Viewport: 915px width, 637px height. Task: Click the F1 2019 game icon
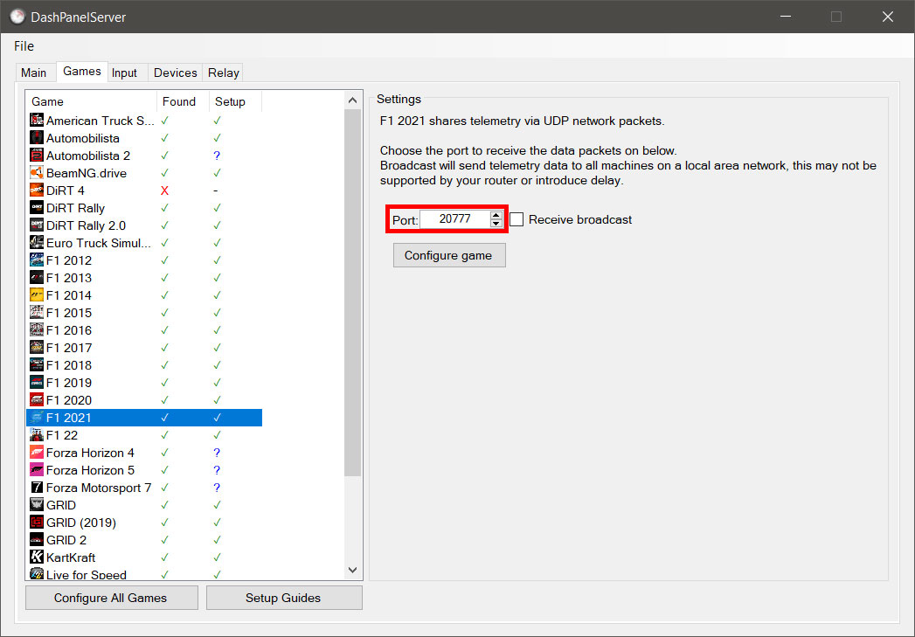37,383
